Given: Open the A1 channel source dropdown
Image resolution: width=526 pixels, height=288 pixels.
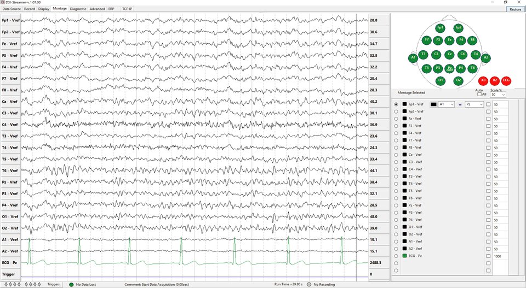Looking at the screenshot, I should 447,104.
